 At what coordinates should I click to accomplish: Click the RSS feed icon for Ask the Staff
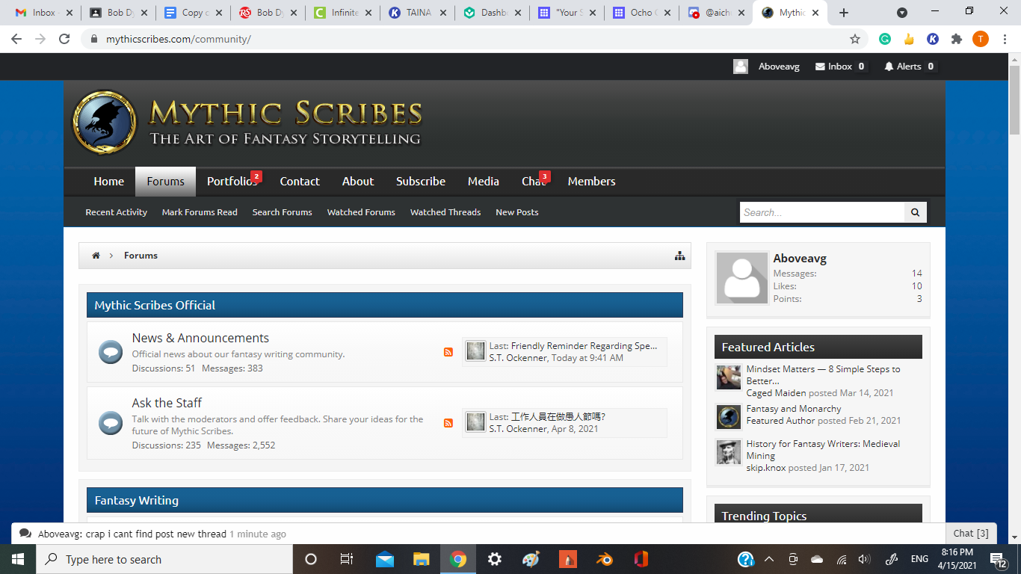448,423
